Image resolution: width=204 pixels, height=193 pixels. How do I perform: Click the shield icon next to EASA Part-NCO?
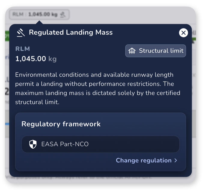tap(33, 144)
